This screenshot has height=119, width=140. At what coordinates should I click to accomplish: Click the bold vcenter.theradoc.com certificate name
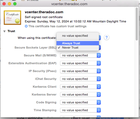point(44,12)
